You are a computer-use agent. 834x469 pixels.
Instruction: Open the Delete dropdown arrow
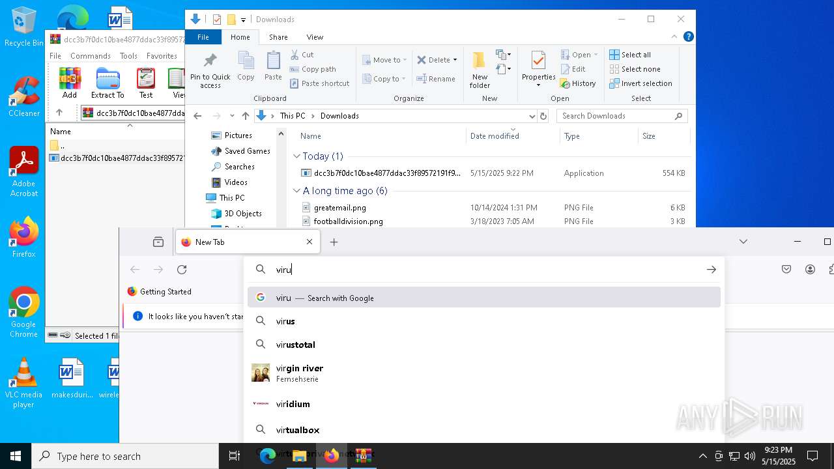pyautogui.click(x=455, y=60)
